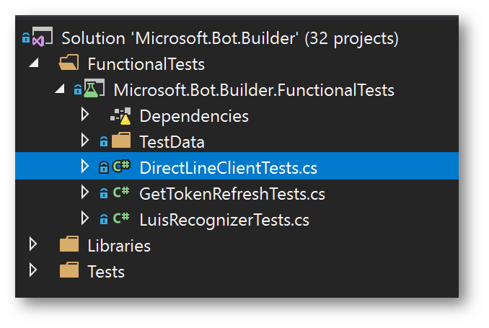Click the TestData folder icon

click(120, 142)
